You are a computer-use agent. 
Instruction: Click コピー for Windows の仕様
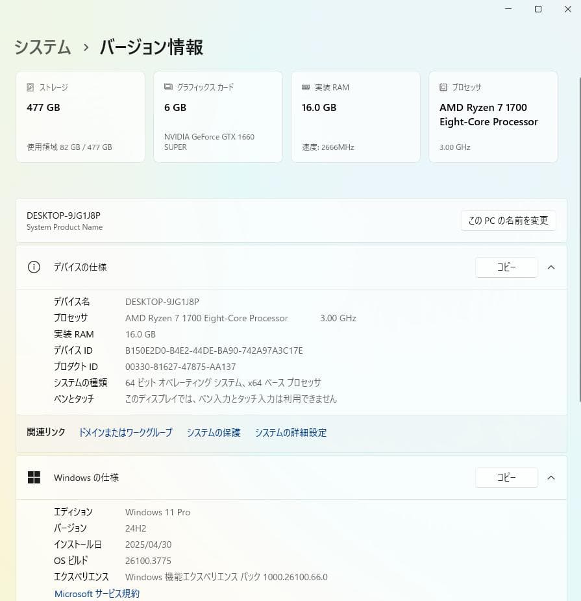tap(506, 477)
